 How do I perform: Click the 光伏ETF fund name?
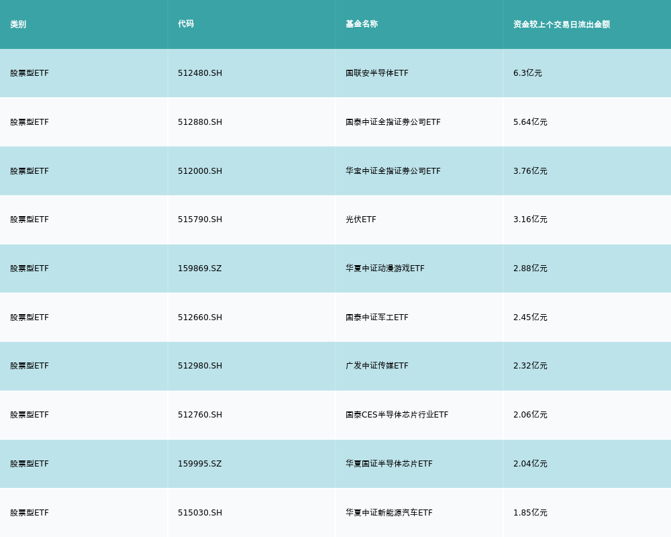coord(361,219)
